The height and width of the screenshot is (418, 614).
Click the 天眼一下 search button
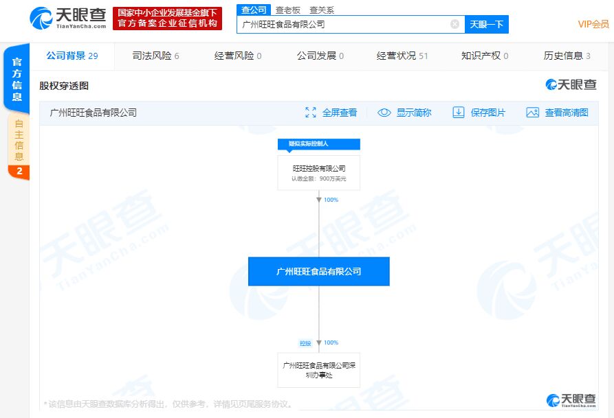[487, 24]
